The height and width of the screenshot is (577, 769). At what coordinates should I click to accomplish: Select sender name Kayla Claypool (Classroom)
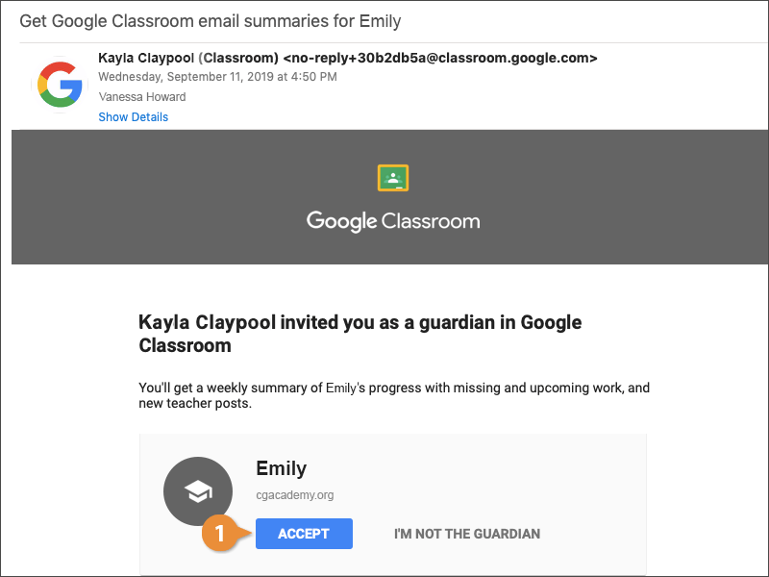188,58
